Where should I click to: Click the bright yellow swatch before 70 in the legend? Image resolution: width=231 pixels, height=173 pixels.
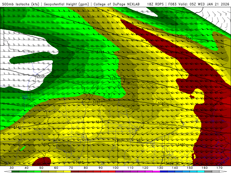67,172
